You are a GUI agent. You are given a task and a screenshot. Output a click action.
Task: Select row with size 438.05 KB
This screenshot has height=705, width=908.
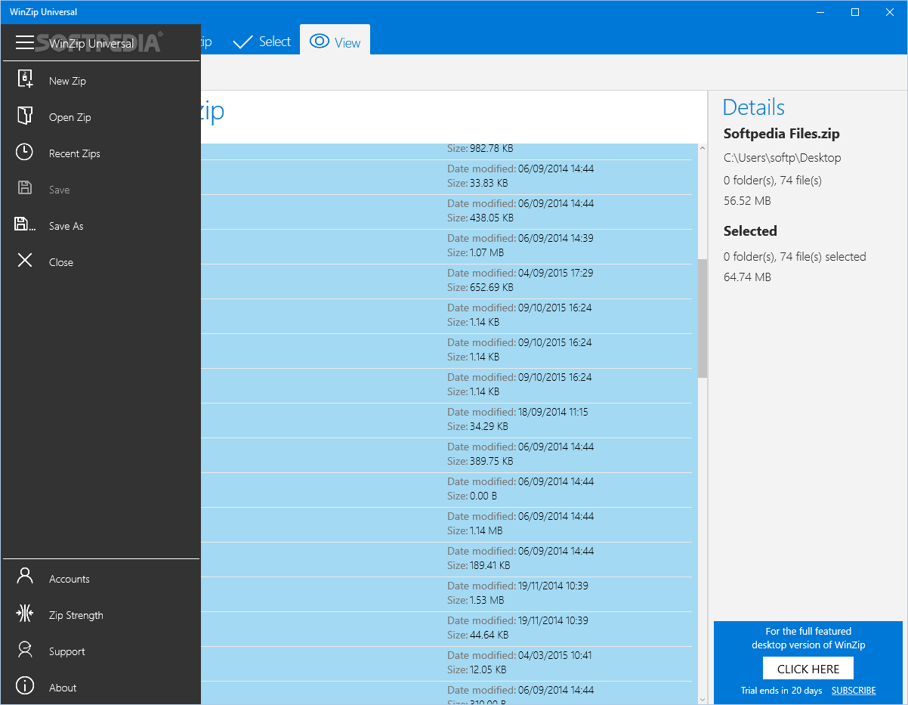(x=446, y=212)
